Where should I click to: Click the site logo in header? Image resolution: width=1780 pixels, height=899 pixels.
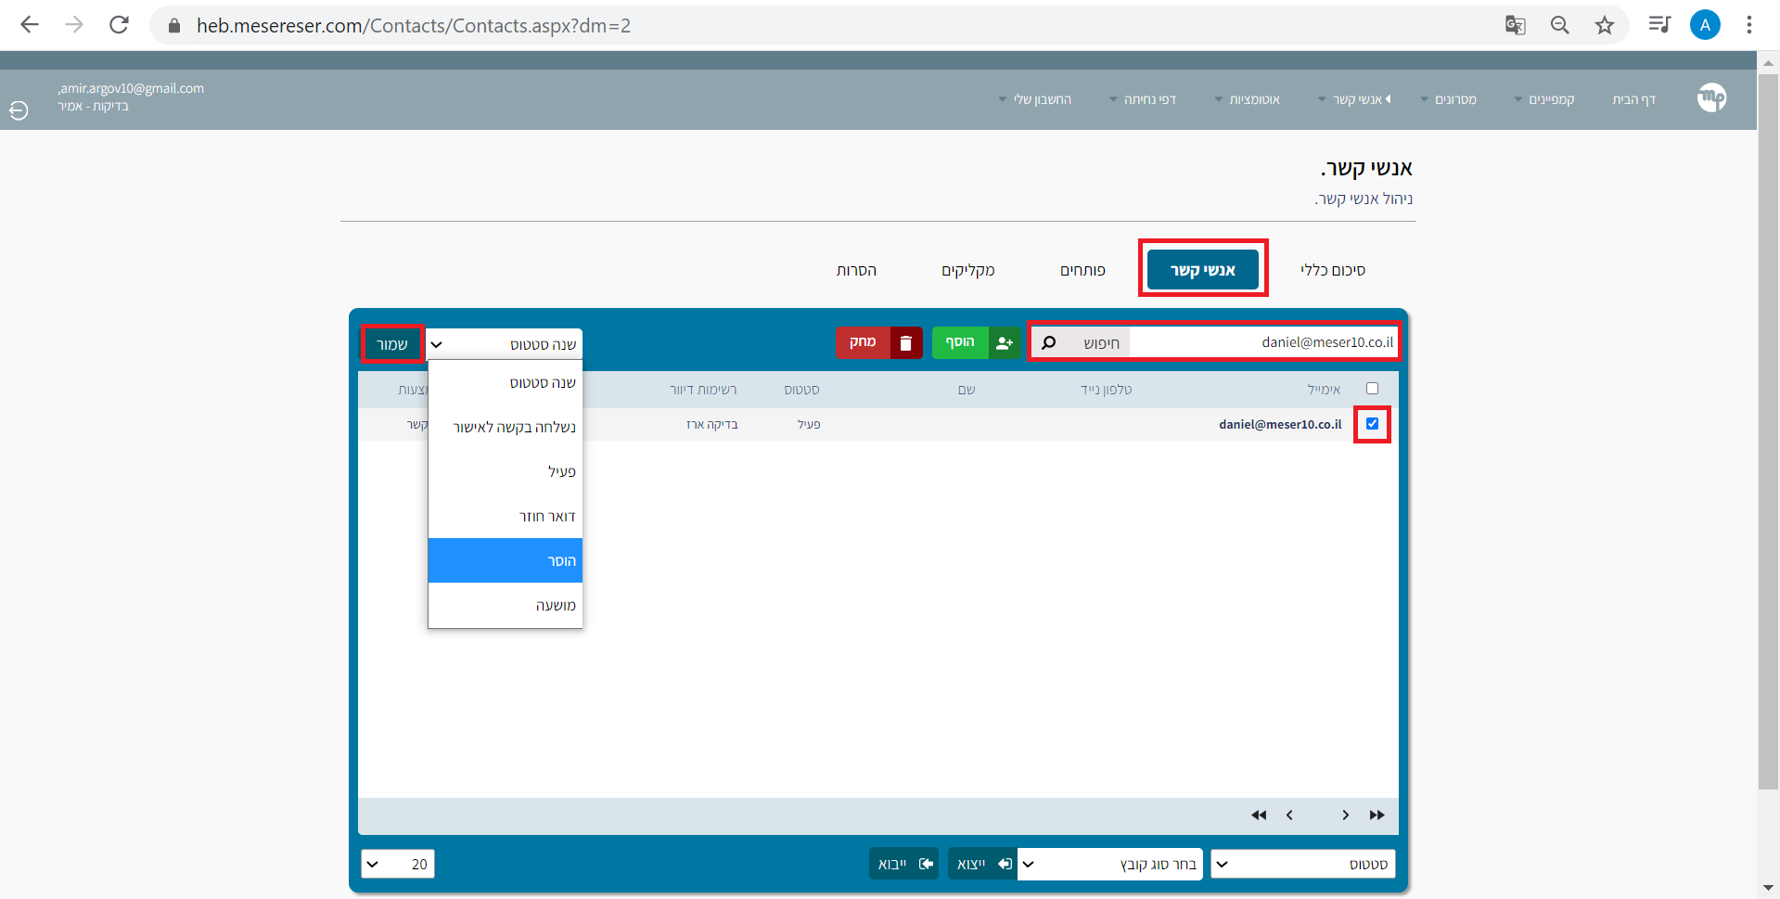1711,97
